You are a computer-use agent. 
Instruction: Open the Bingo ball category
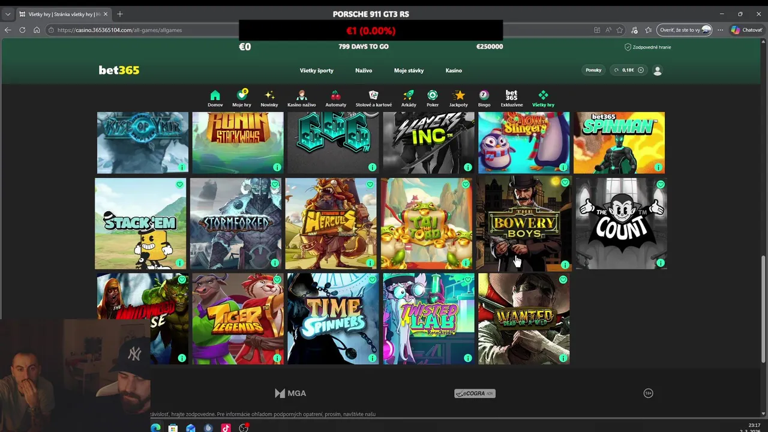pyautogui.click(x=484, y=98)
